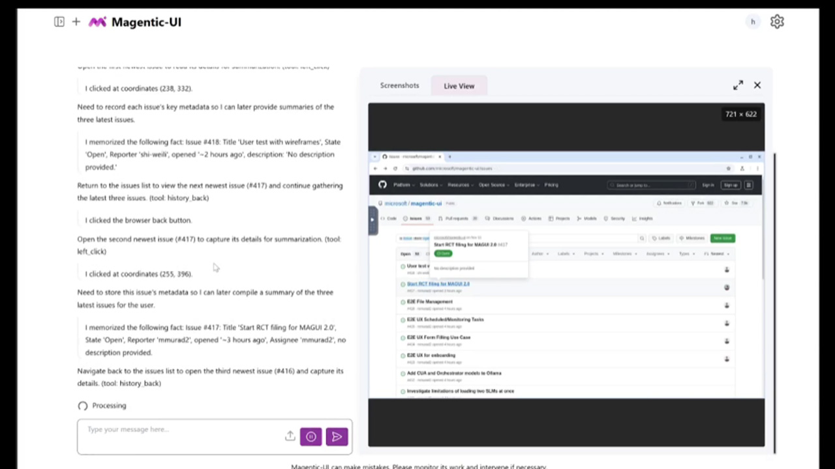Click assignee avatar on 'E2E UX for onboarding' row

[x=727, y=358]
